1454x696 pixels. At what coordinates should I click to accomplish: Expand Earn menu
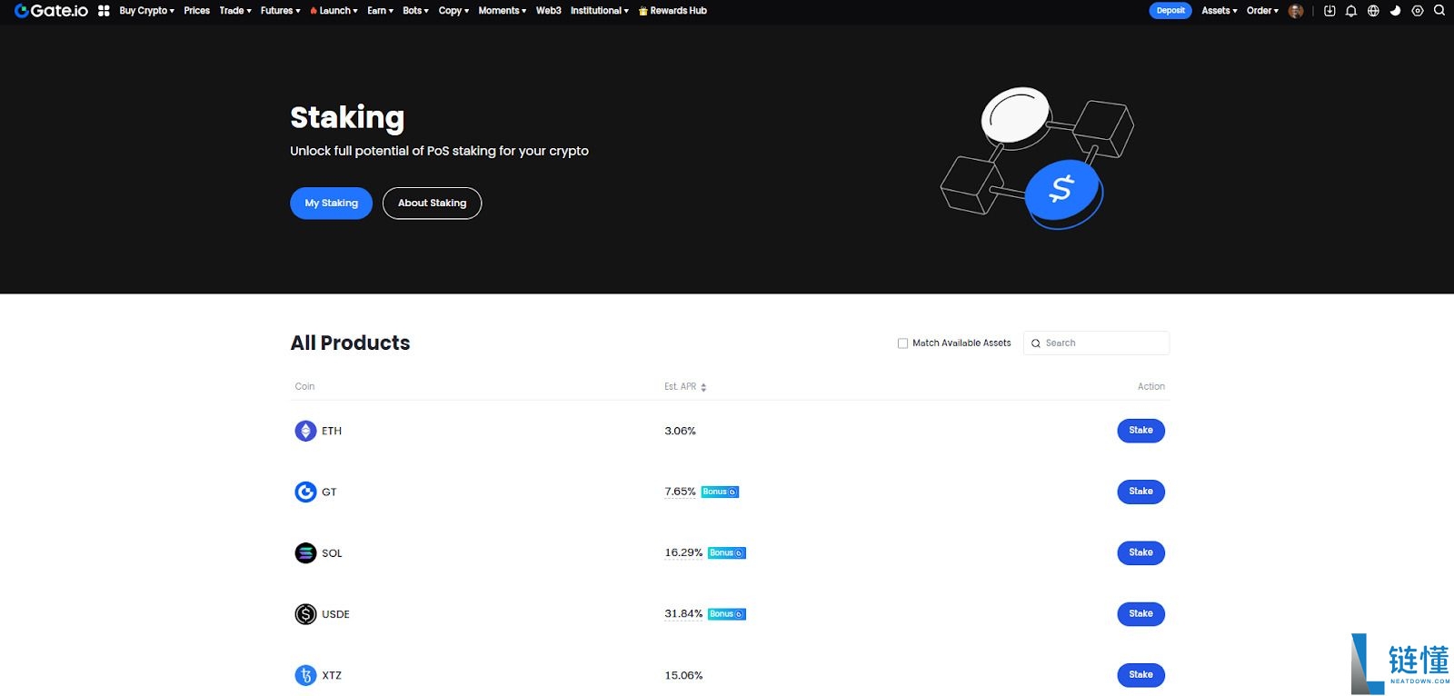[380, 11]
